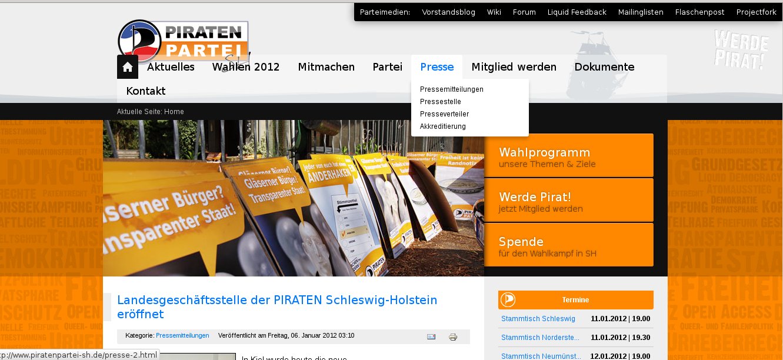Click the print article icon
The height and width of the screenshot is (360, 783).
453,336
